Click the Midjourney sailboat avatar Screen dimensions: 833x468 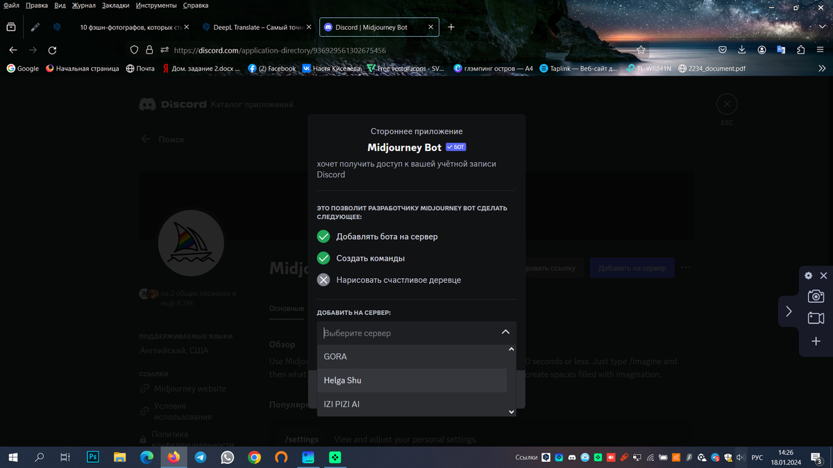[x=191, y=243]
